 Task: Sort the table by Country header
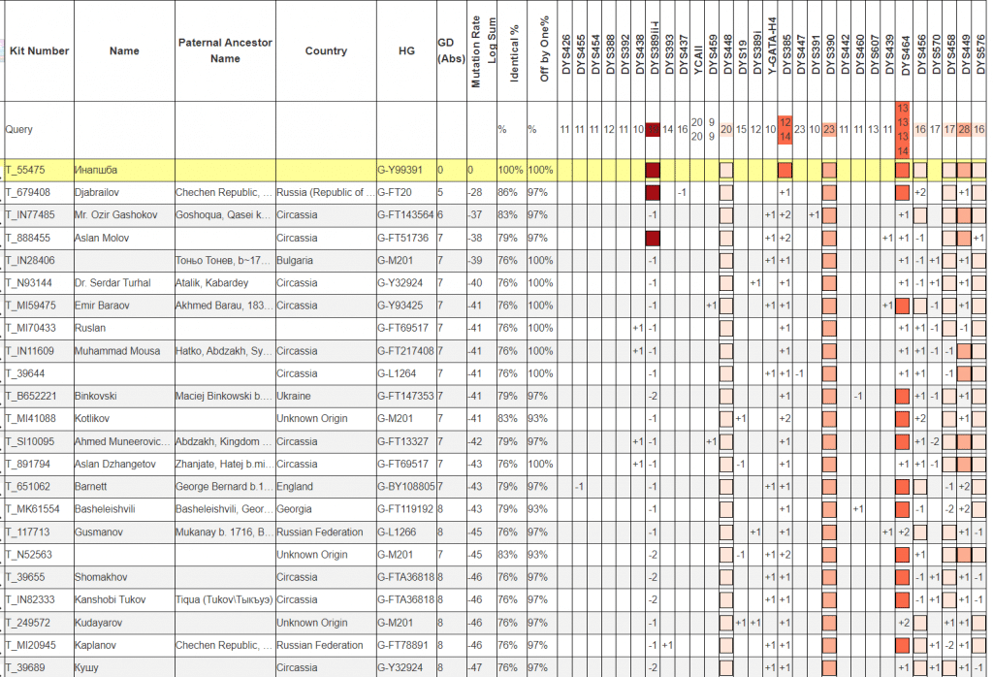pos(326,50)
